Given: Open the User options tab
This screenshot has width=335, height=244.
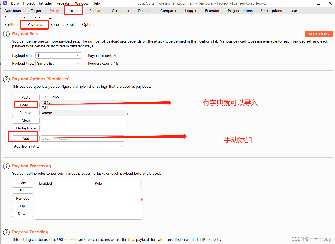Looking at the screenshot, I should pyautogui.click(x=271, y=11).
